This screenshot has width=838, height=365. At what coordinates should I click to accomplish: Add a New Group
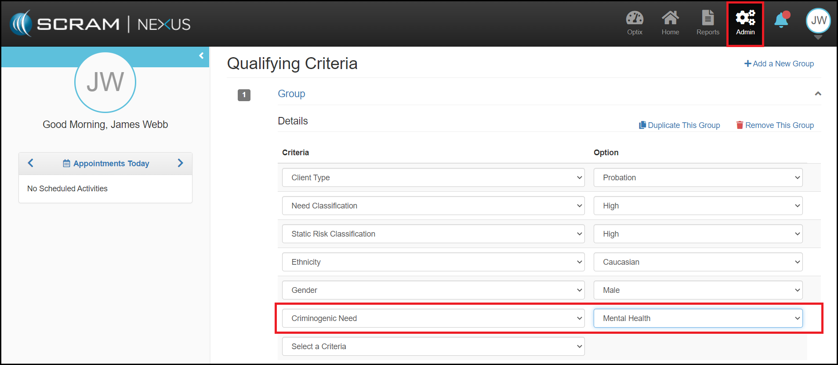pos(779,64)
